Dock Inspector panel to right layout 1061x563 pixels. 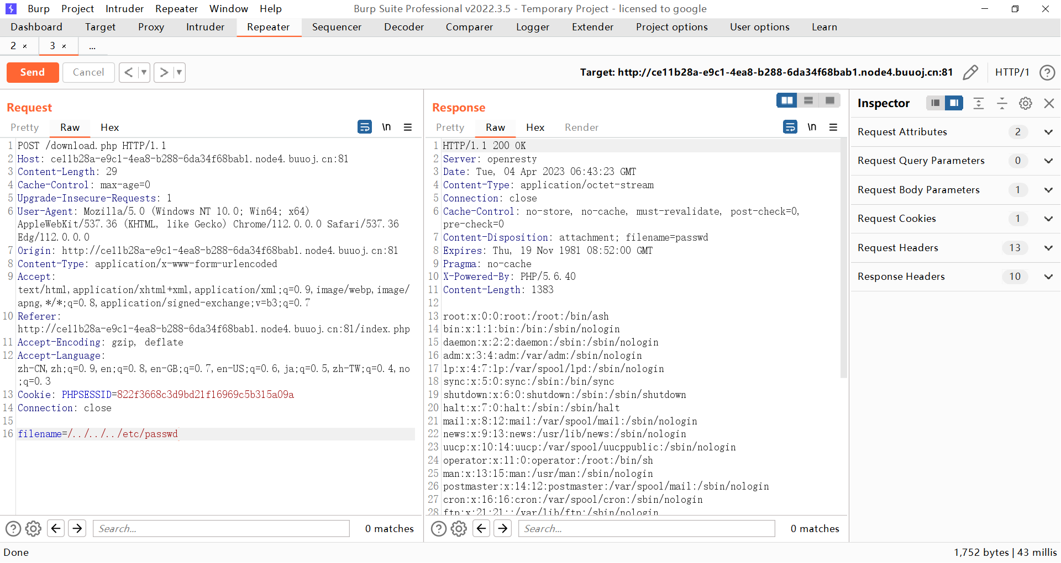click(954, 103)
